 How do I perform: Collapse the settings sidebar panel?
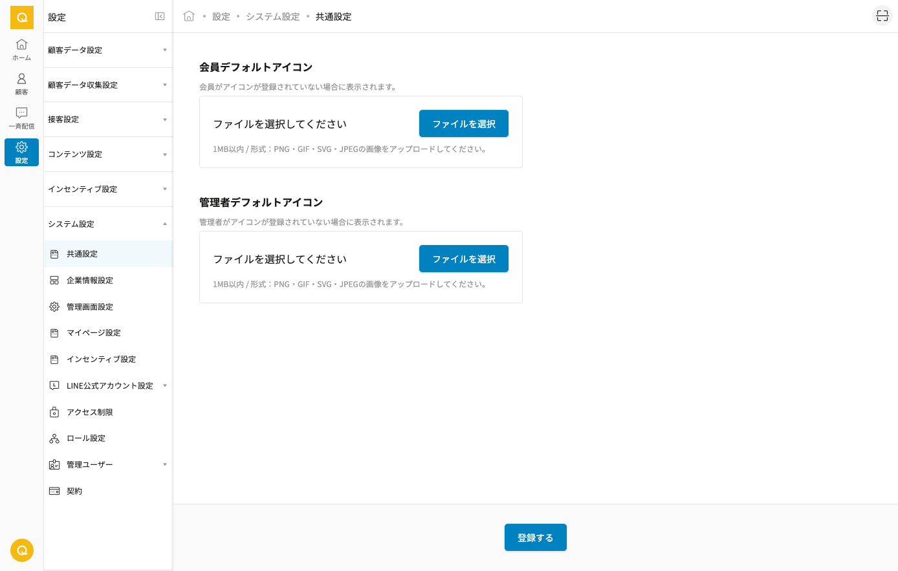(160, 17)
